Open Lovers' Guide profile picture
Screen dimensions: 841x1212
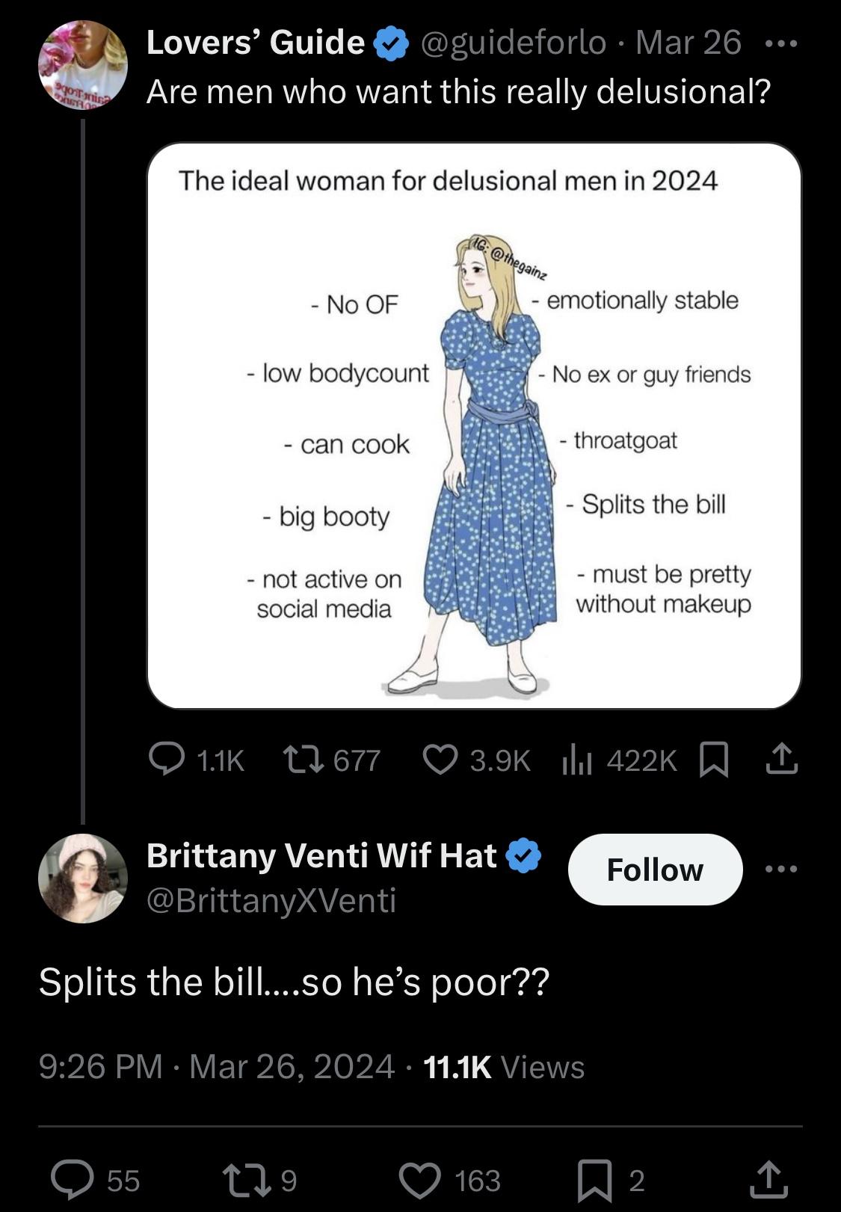coord(83,65)
